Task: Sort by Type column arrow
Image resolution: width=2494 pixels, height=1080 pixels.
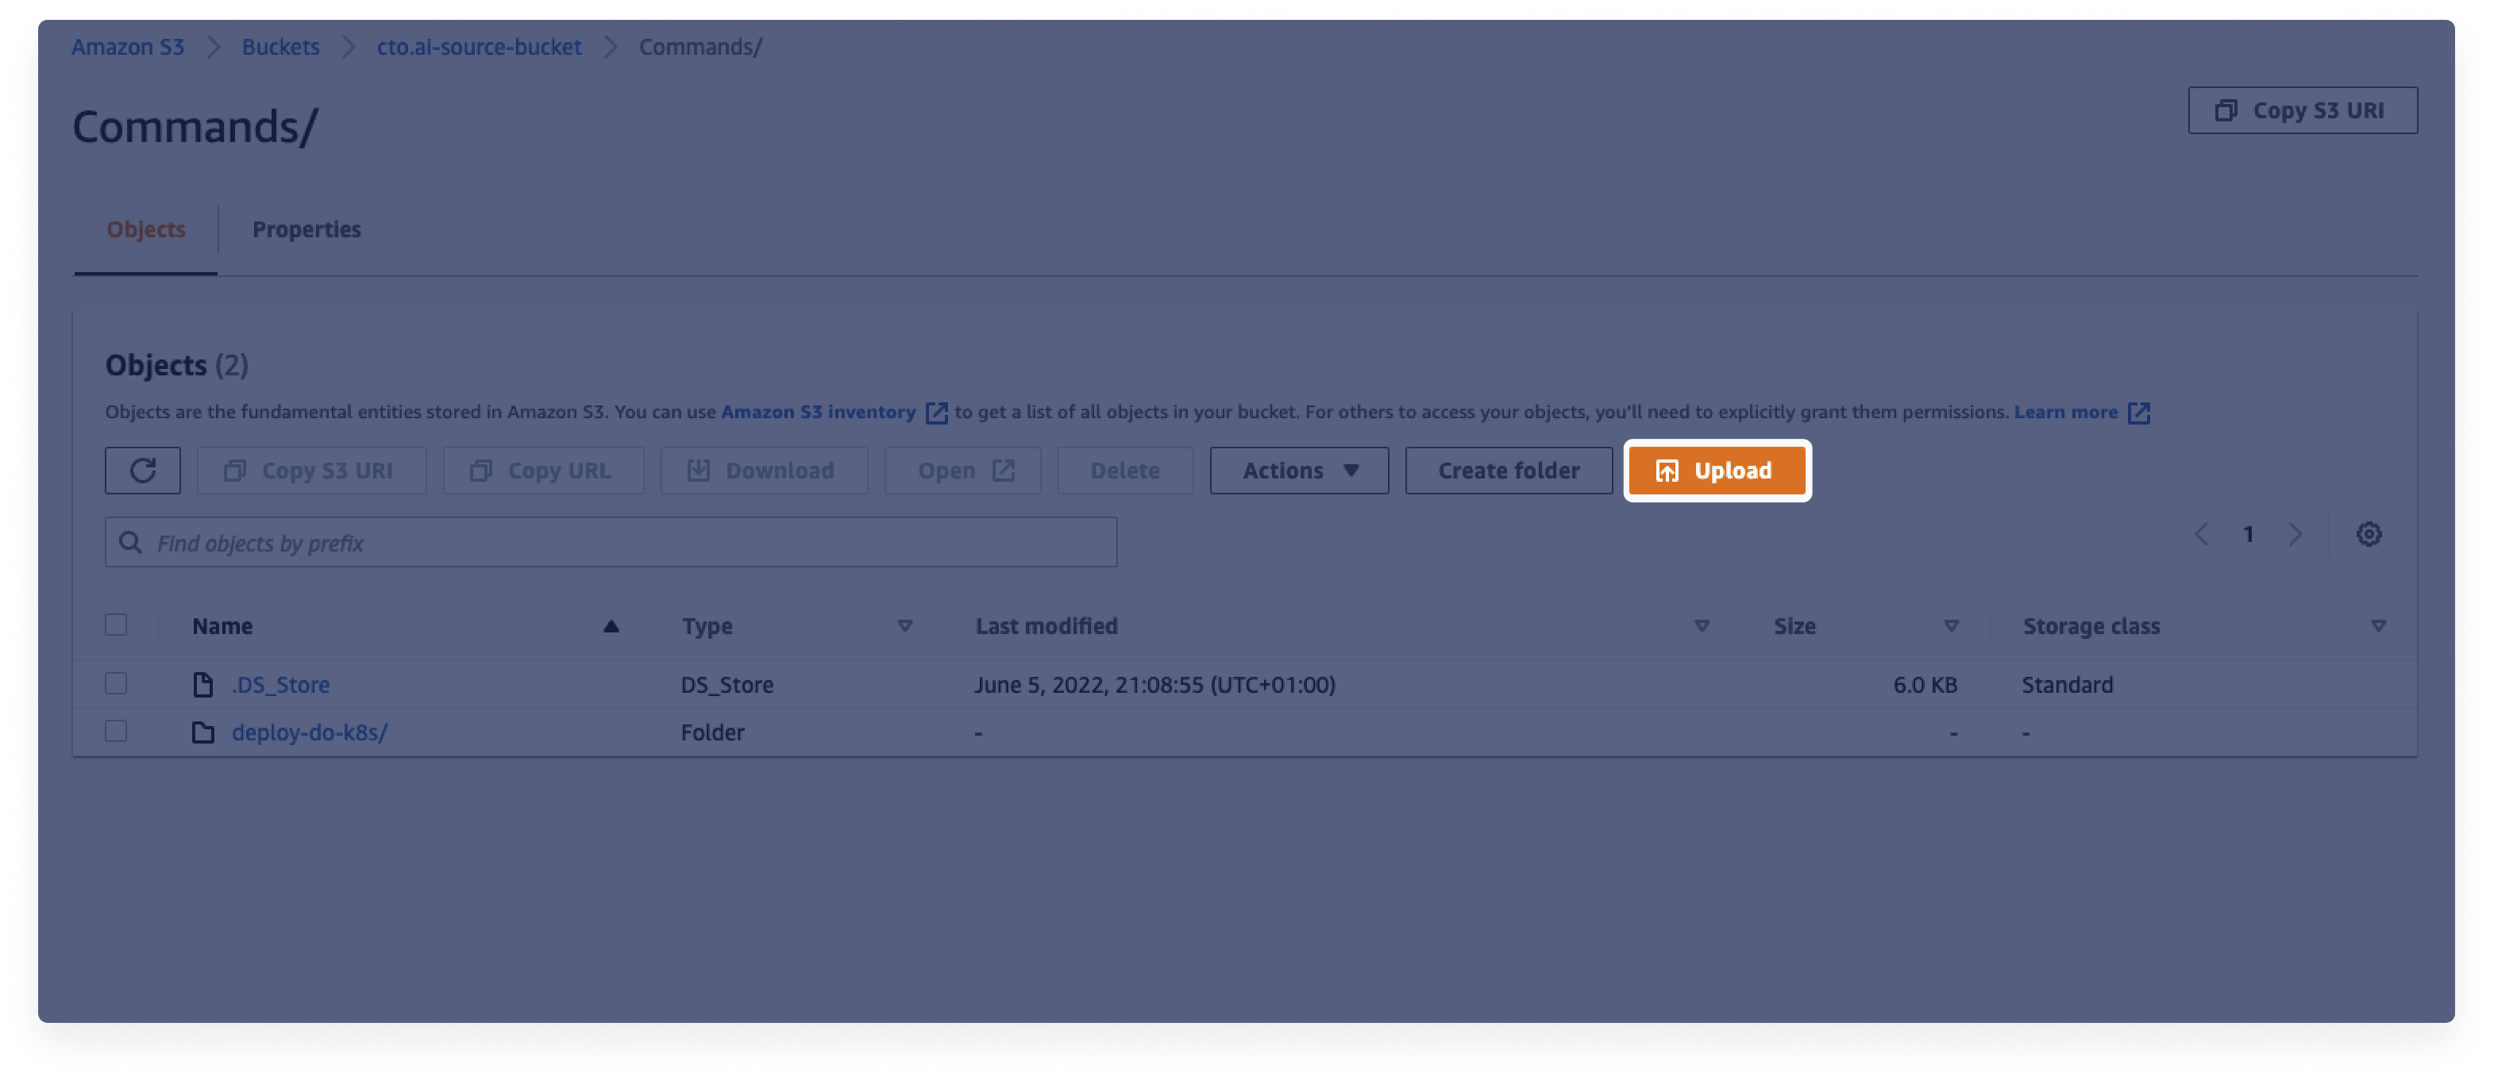Action: (905, 626)
